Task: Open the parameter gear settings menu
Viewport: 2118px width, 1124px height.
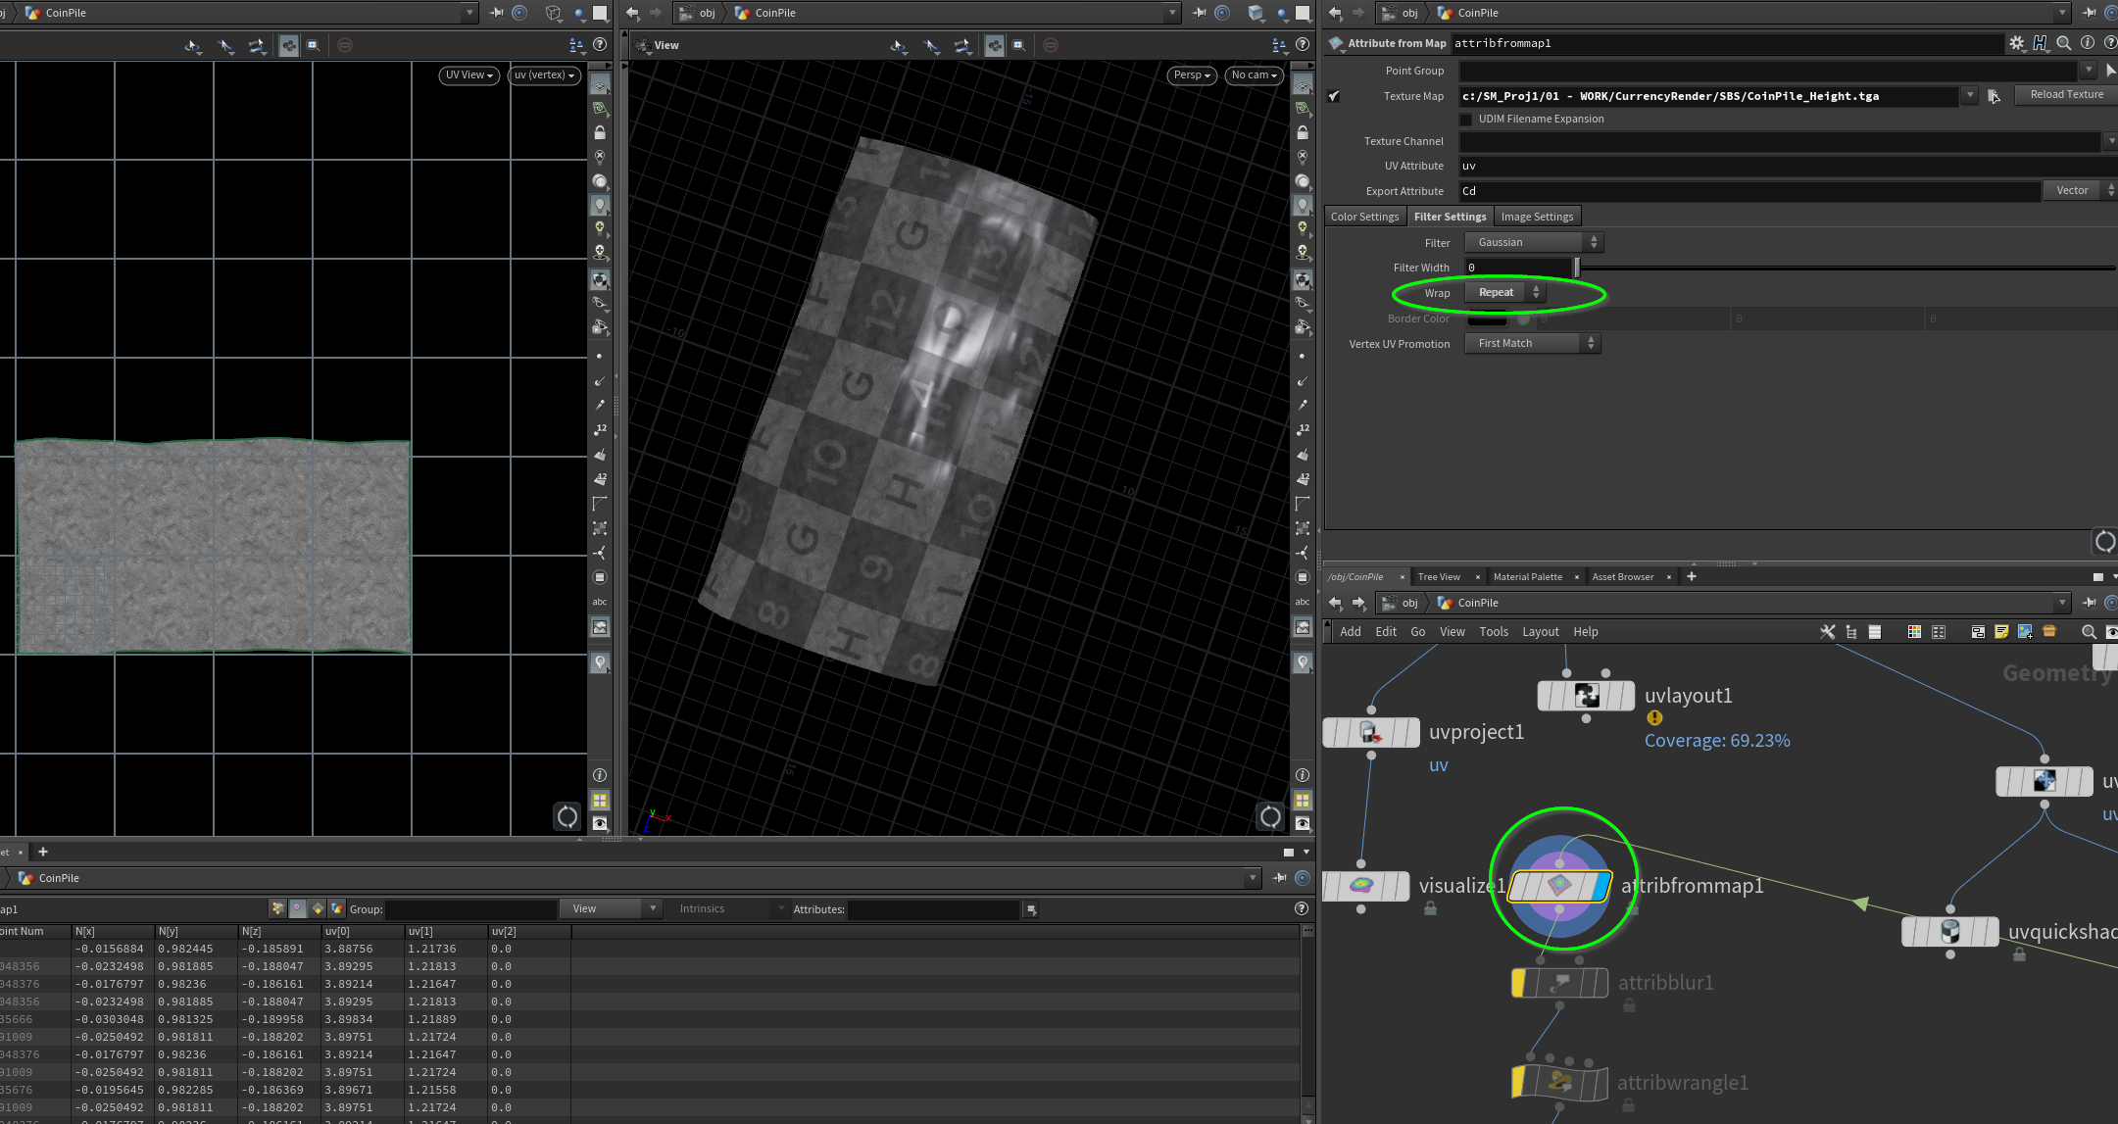Action: pyautogui.click(x=2016, y=43)
